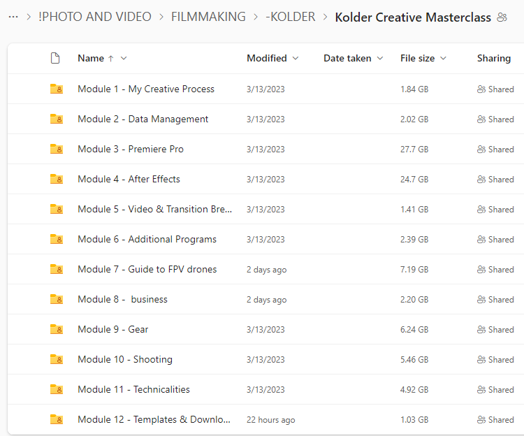Click shared icon beside Kolder Creative Masterclass title
524x436 pixels.
pyautogui.click(x=502, y=17)
